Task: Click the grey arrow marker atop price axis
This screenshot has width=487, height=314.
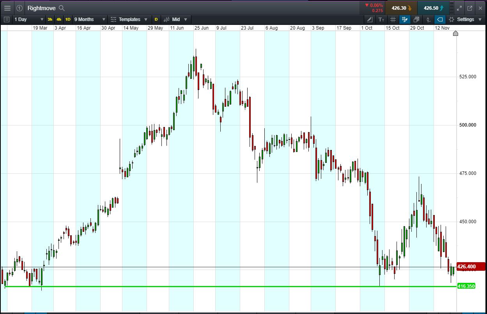Action: [x=455, y=33]
